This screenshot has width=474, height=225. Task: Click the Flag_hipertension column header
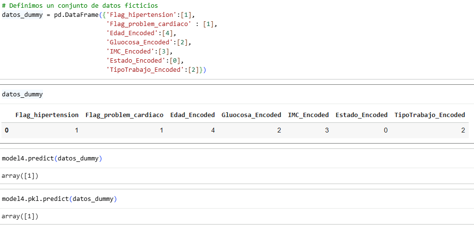(47, 115)
